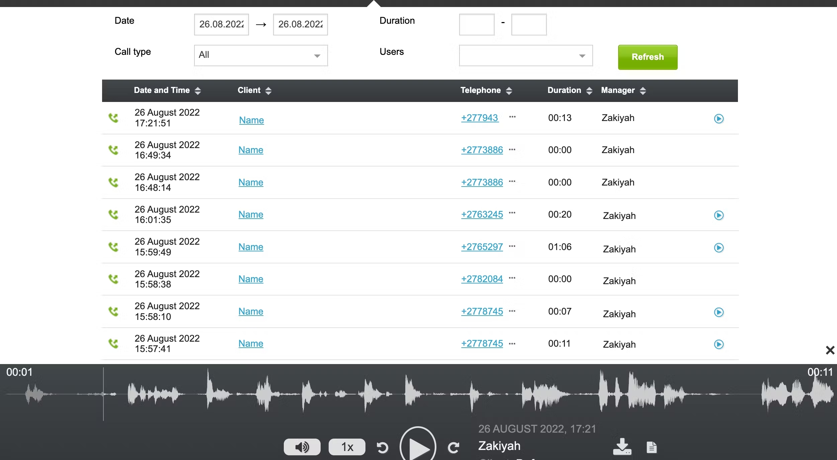Open the Call type dropdown
The image size is (837, 460).
pos(261,55)
